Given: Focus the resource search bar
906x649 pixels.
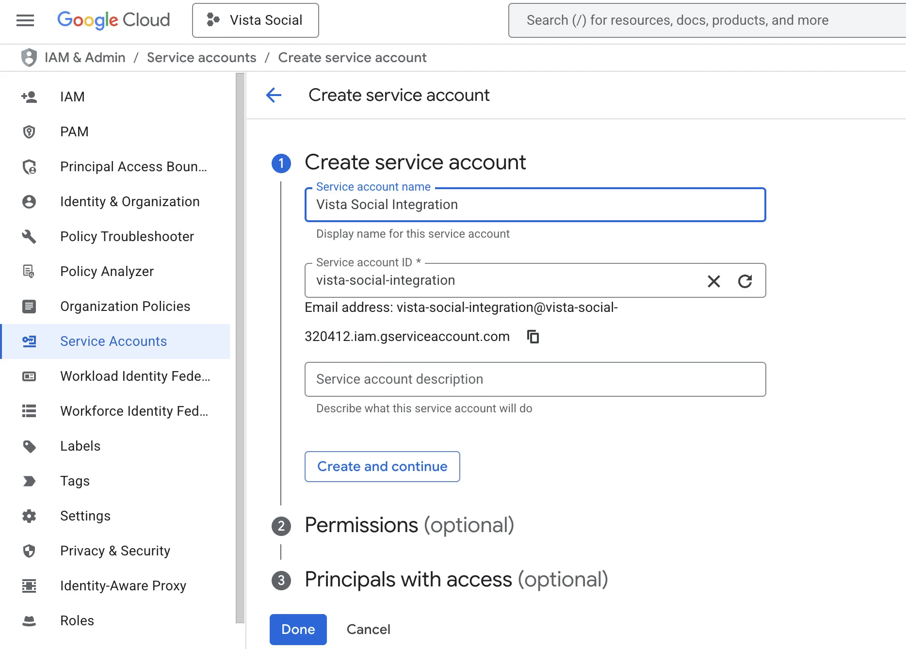Looking at the screenshot, I should 707,20.
